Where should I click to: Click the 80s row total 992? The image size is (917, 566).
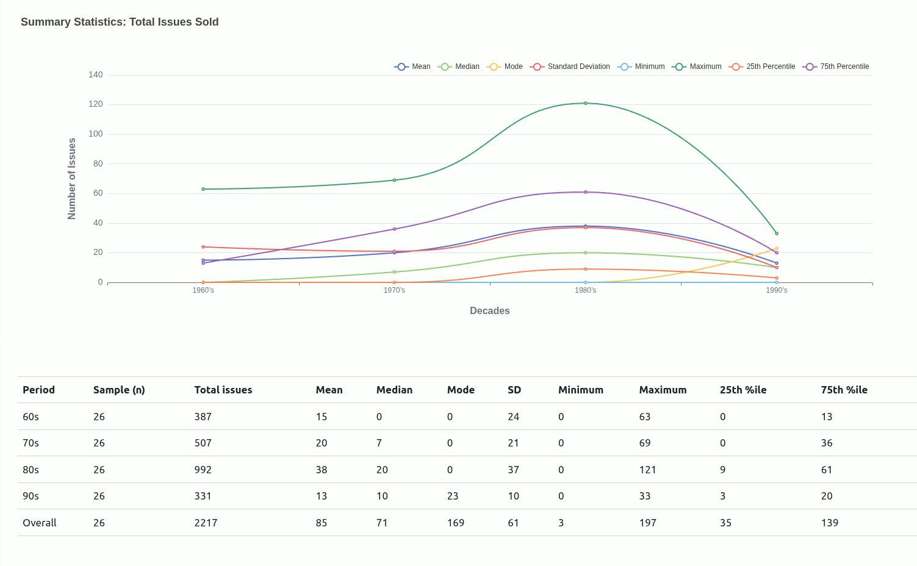coord(203,470)
